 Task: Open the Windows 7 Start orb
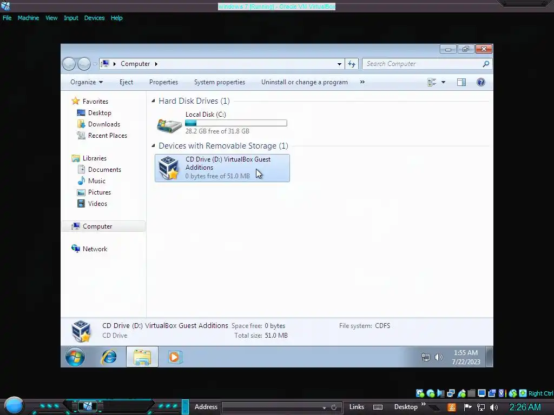point(75,357)
